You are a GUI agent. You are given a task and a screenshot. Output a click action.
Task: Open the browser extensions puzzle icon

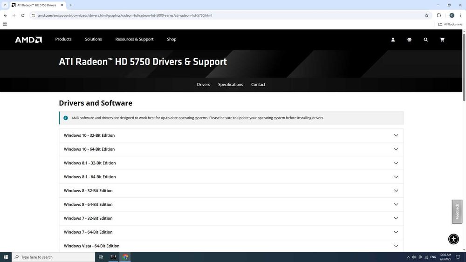[x=439, y=15]
